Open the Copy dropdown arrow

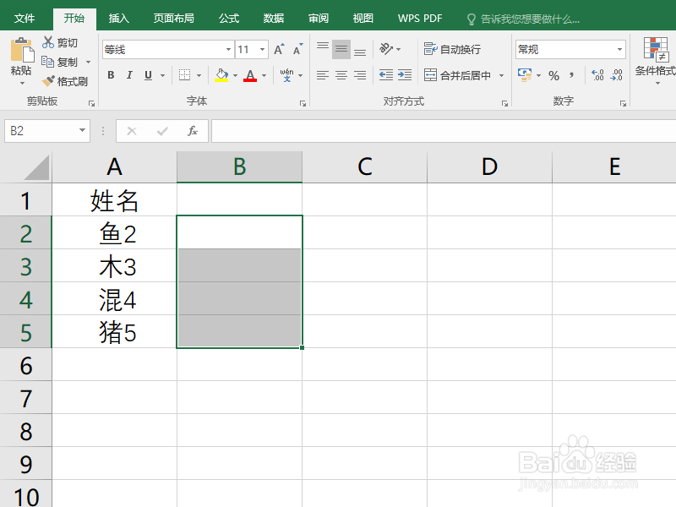89,62
